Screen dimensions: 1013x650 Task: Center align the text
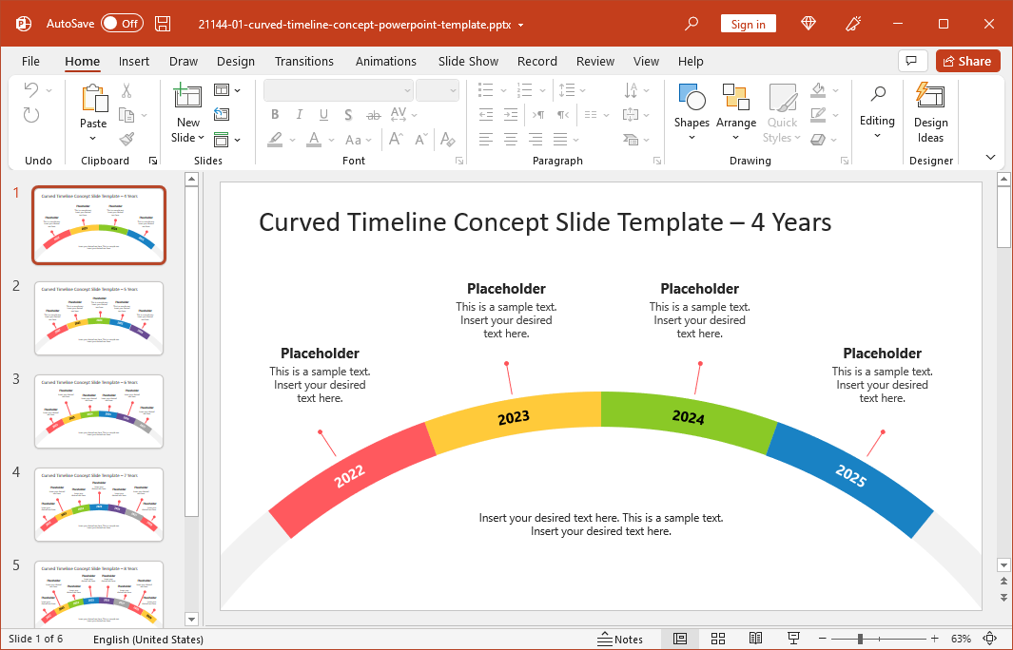coord(511,139)
